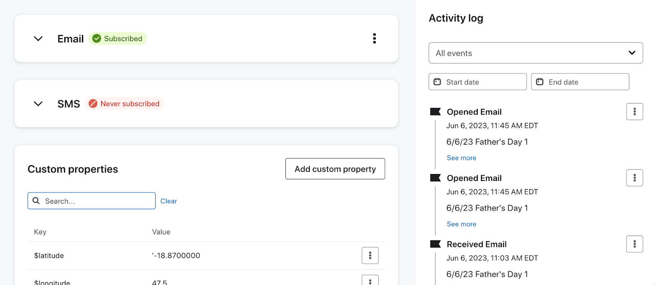This screenshot has height=285, width=655.
Task: Collapse the SMS section chevron
Action: [x=38, y=104]
